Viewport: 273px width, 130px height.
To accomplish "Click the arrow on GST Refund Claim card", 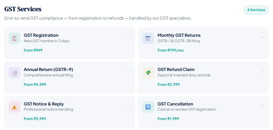I will point(262,72).
